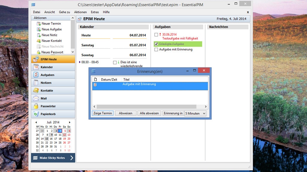Open the Make Sticky Notes chevron

(72, 158)
